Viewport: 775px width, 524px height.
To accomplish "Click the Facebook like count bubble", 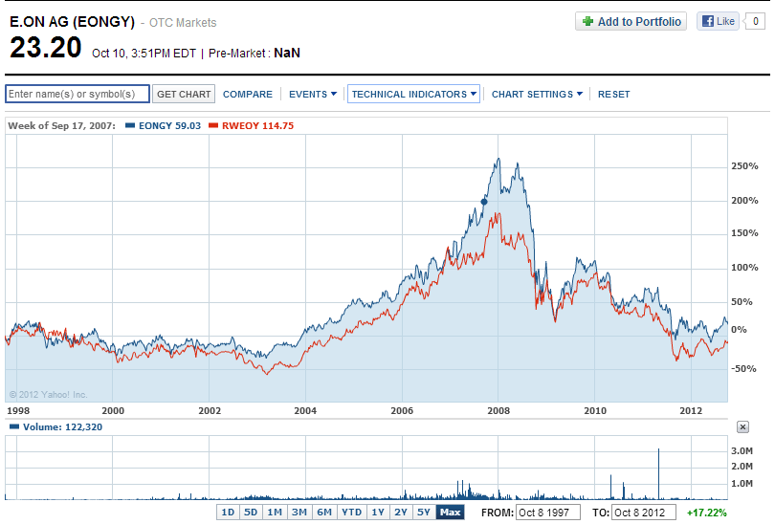I will pyautogui.click(x=755, y=21).
